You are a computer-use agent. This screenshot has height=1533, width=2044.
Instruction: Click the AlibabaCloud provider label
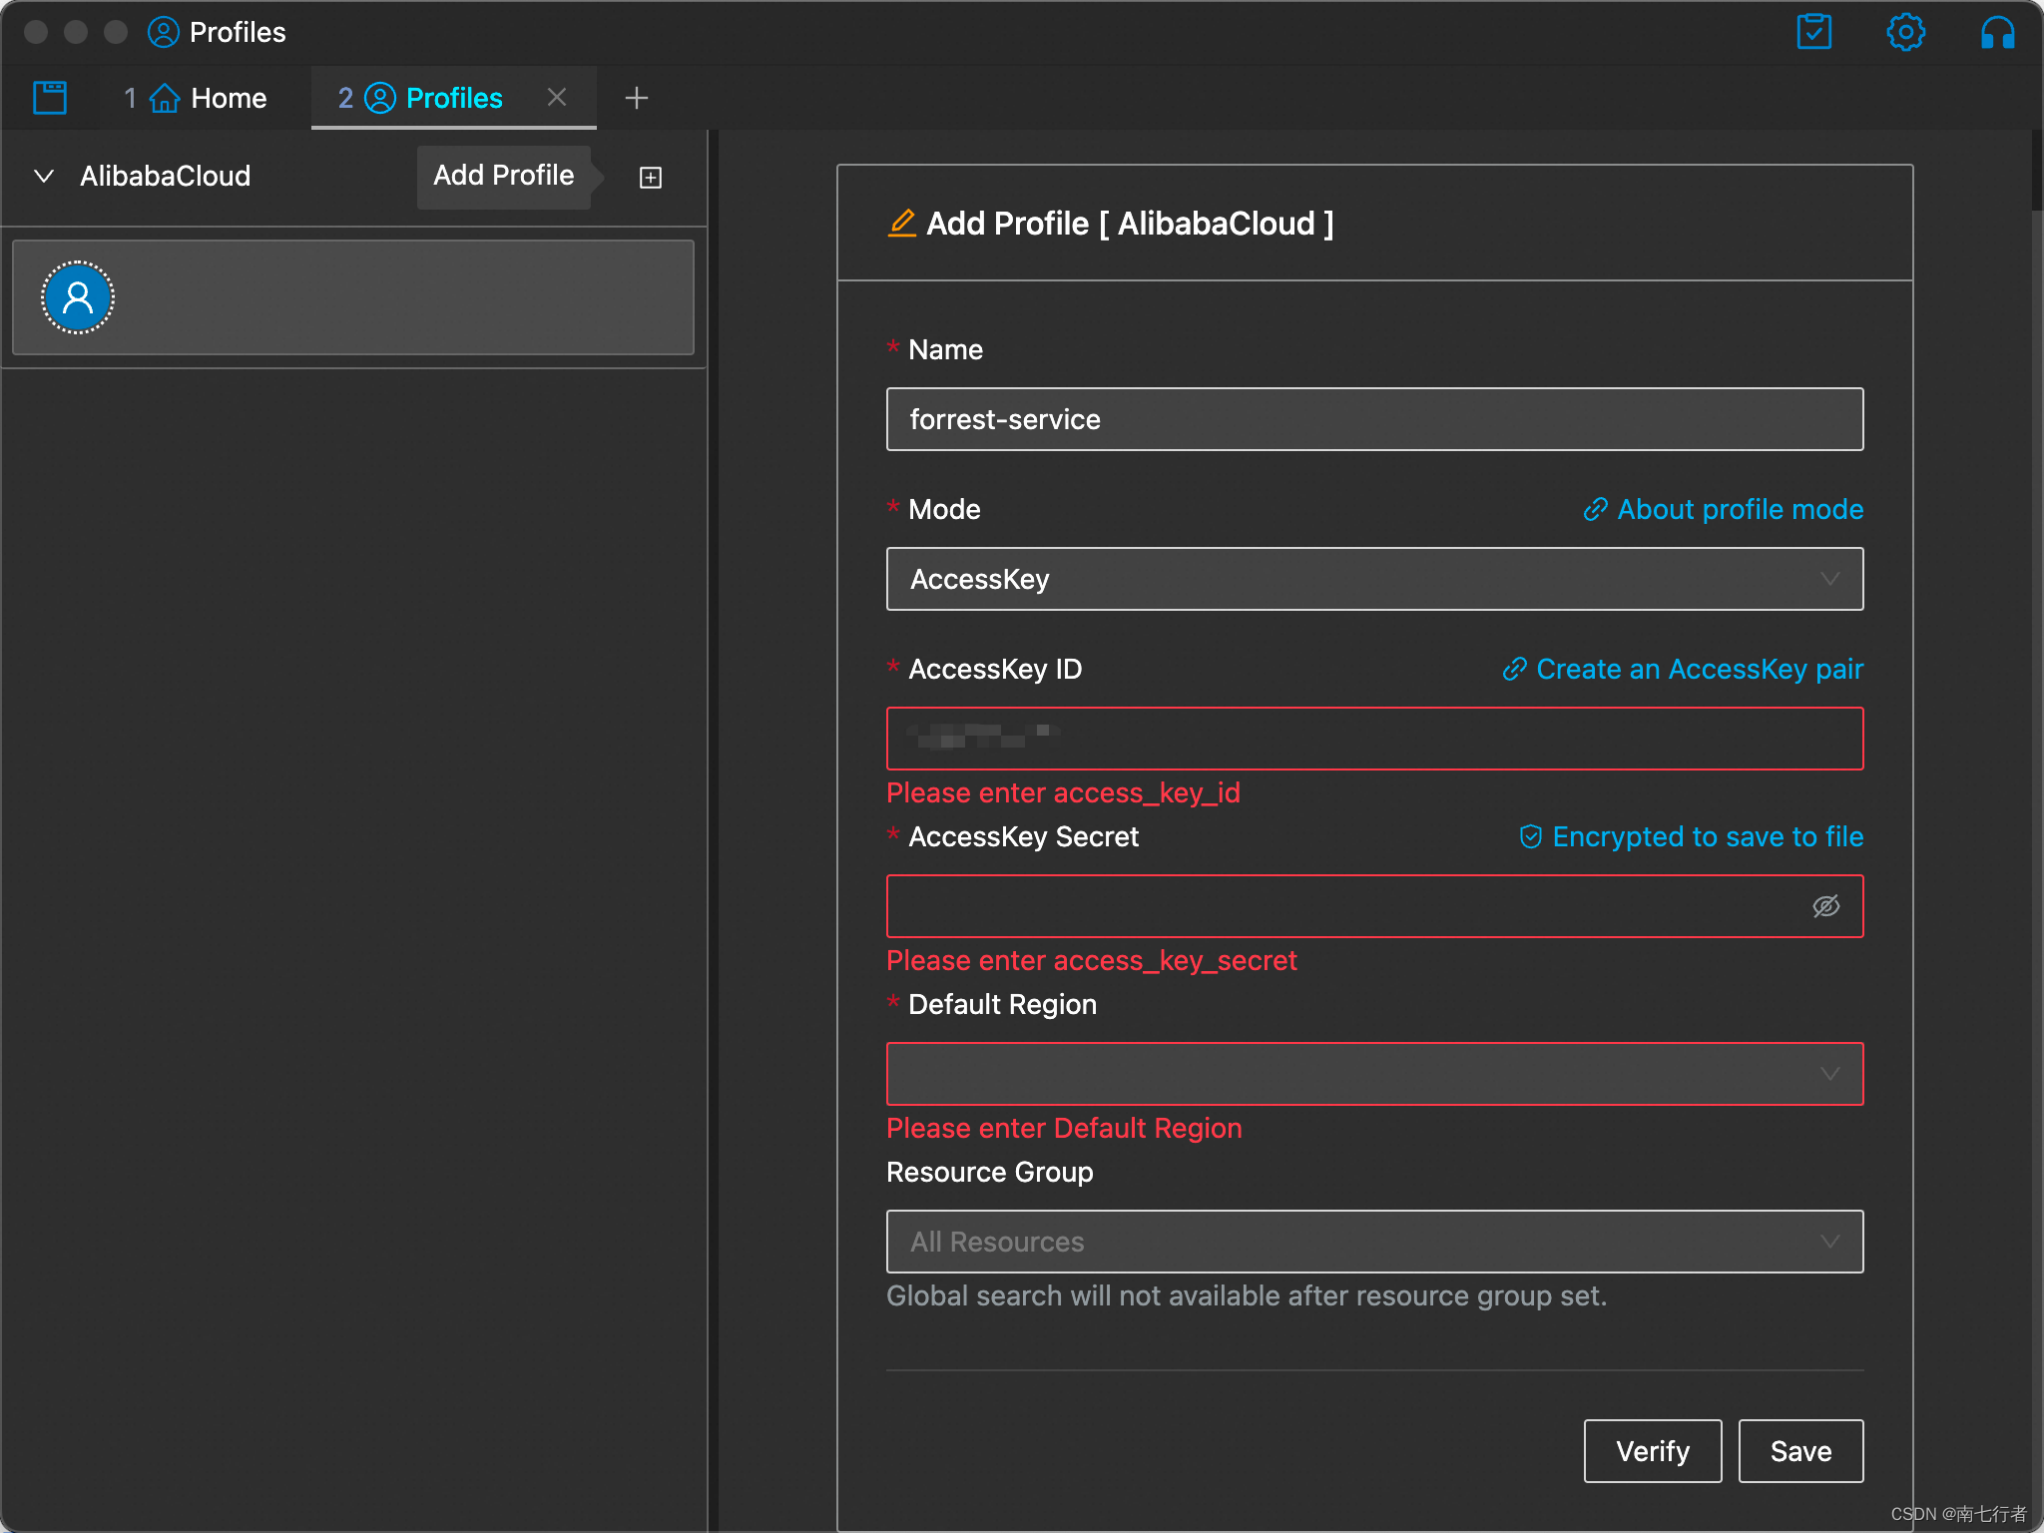click(166, 177)
